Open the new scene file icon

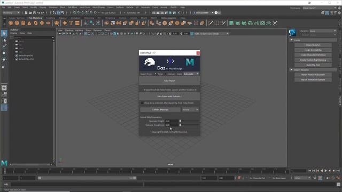(26, 13)
